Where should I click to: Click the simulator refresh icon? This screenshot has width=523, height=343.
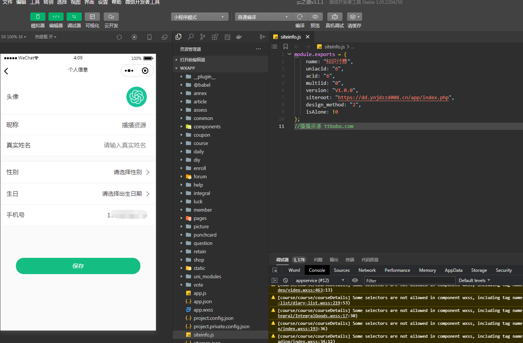[x=119, y=37]
